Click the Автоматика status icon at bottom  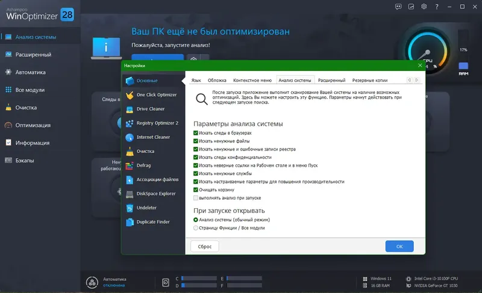(92, 282)
